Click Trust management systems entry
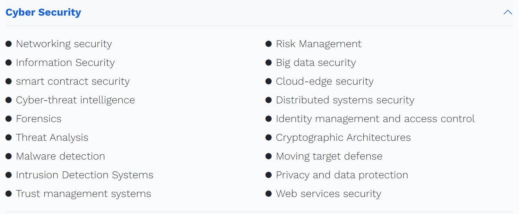 point(84,194)
